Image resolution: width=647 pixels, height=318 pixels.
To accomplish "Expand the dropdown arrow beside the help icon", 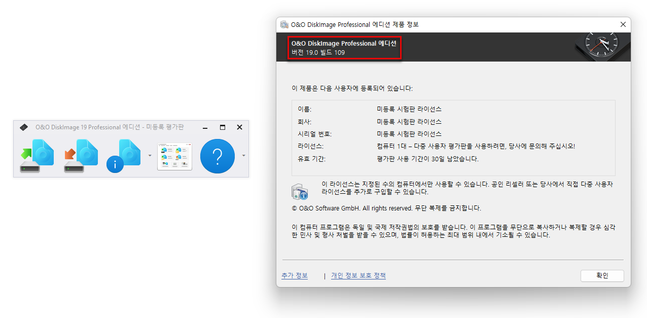I will [243, 156].
